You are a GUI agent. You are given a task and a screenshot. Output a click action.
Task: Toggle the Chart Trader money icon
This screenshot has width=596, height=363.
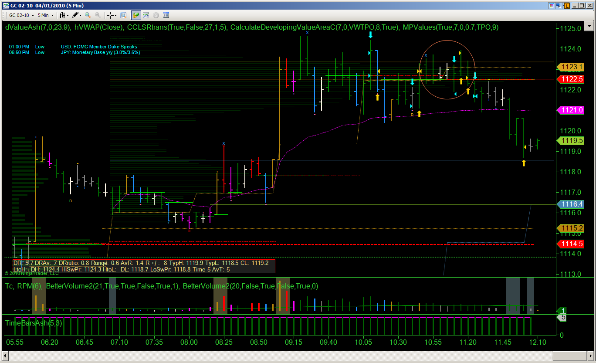pyautogui.click(x=136, y=15)
